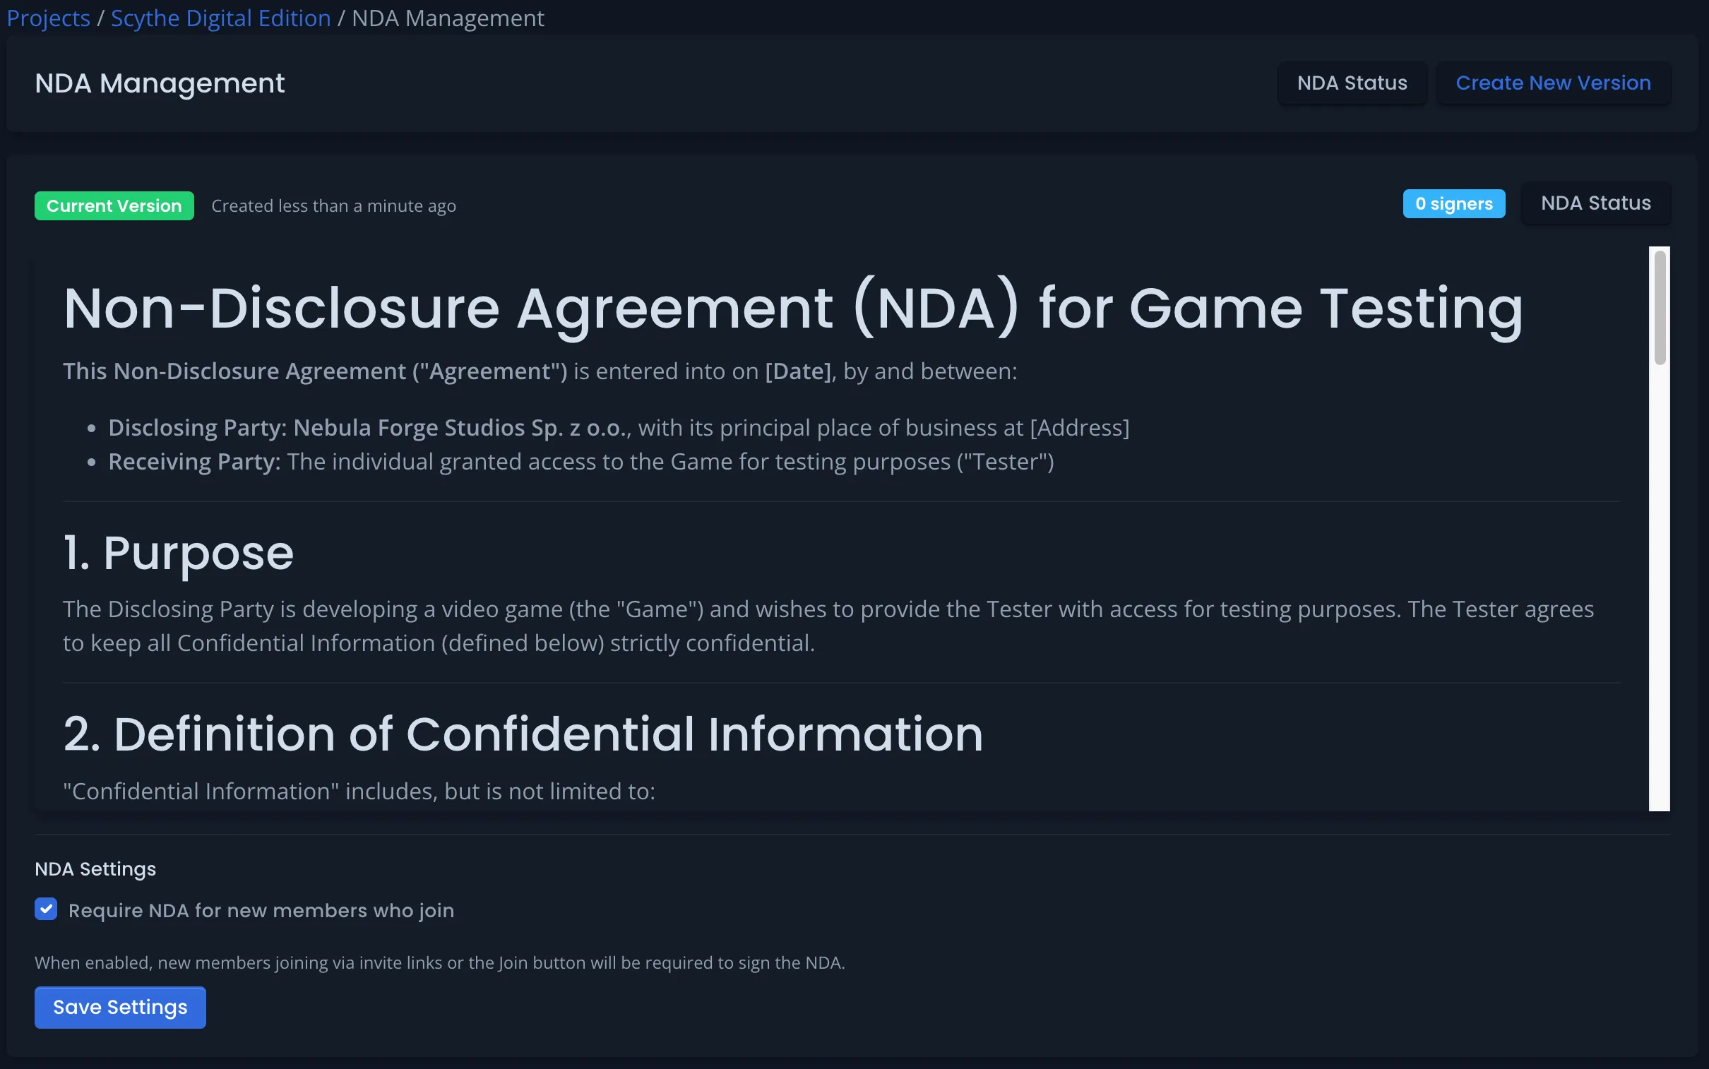
Task: Create a new NDA version
Action: [1553, 83]
